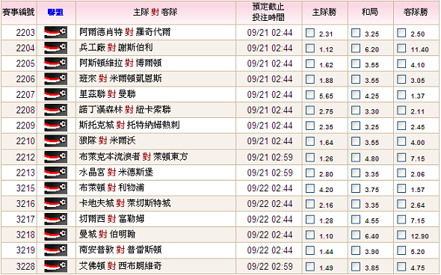This screenshot has width=441, height=275.
Task: Click the 兵工廠 對 謝斯伯利 match name
Action: tap(116, 48)
